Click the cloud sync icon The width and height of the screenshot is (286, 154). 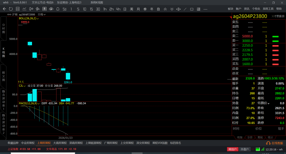51,9
